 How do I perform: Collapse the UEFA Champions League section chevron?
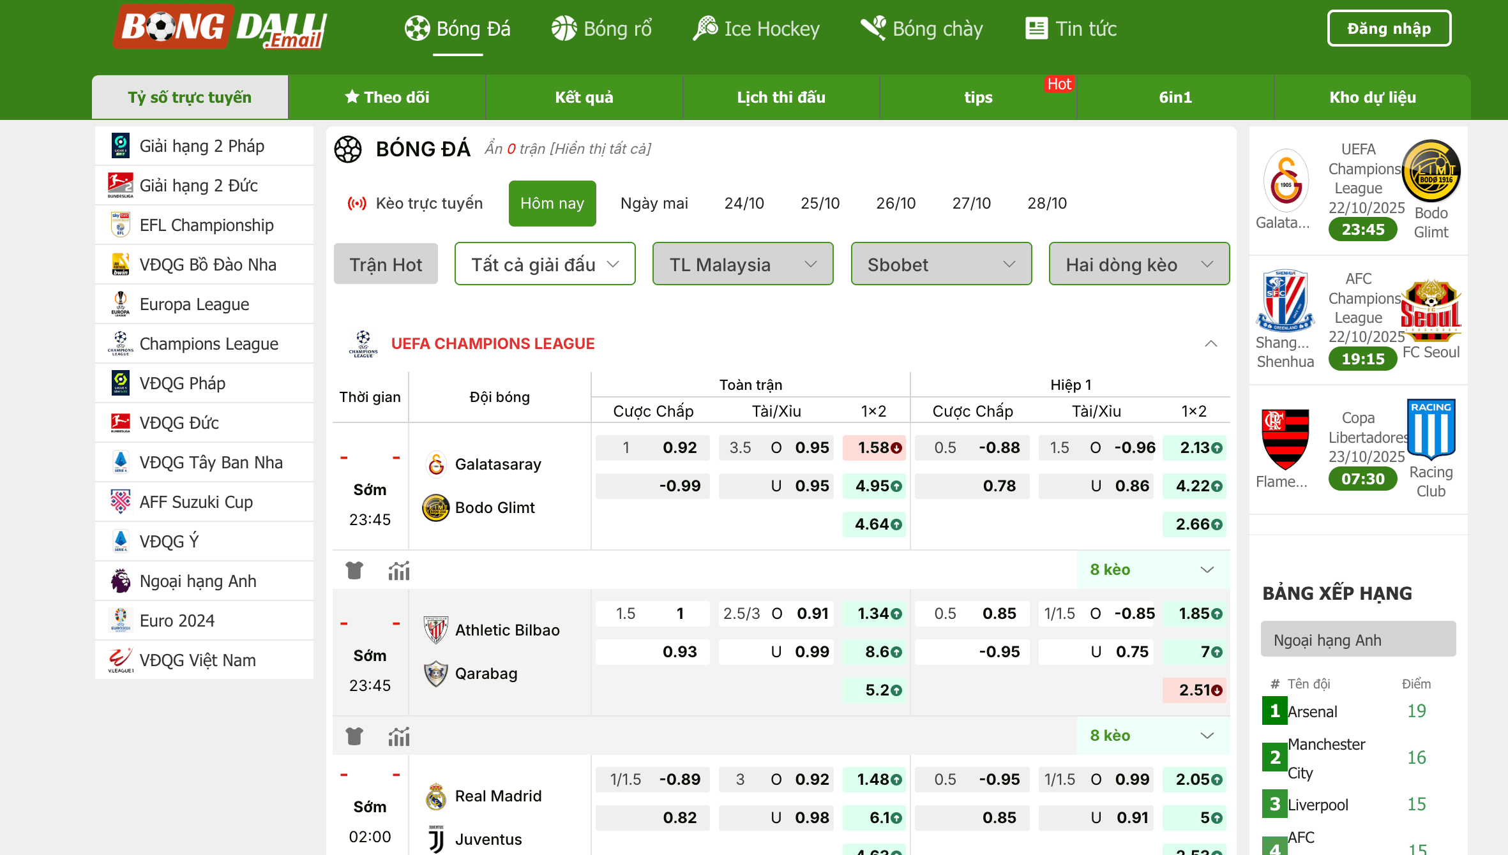pyautogui.click(x=1210, y=343)
